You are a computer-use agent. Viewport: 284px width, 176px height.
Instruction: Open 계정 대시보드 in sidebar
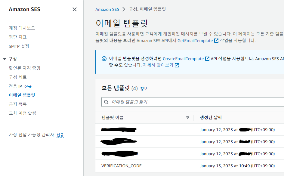click(22, 28)
